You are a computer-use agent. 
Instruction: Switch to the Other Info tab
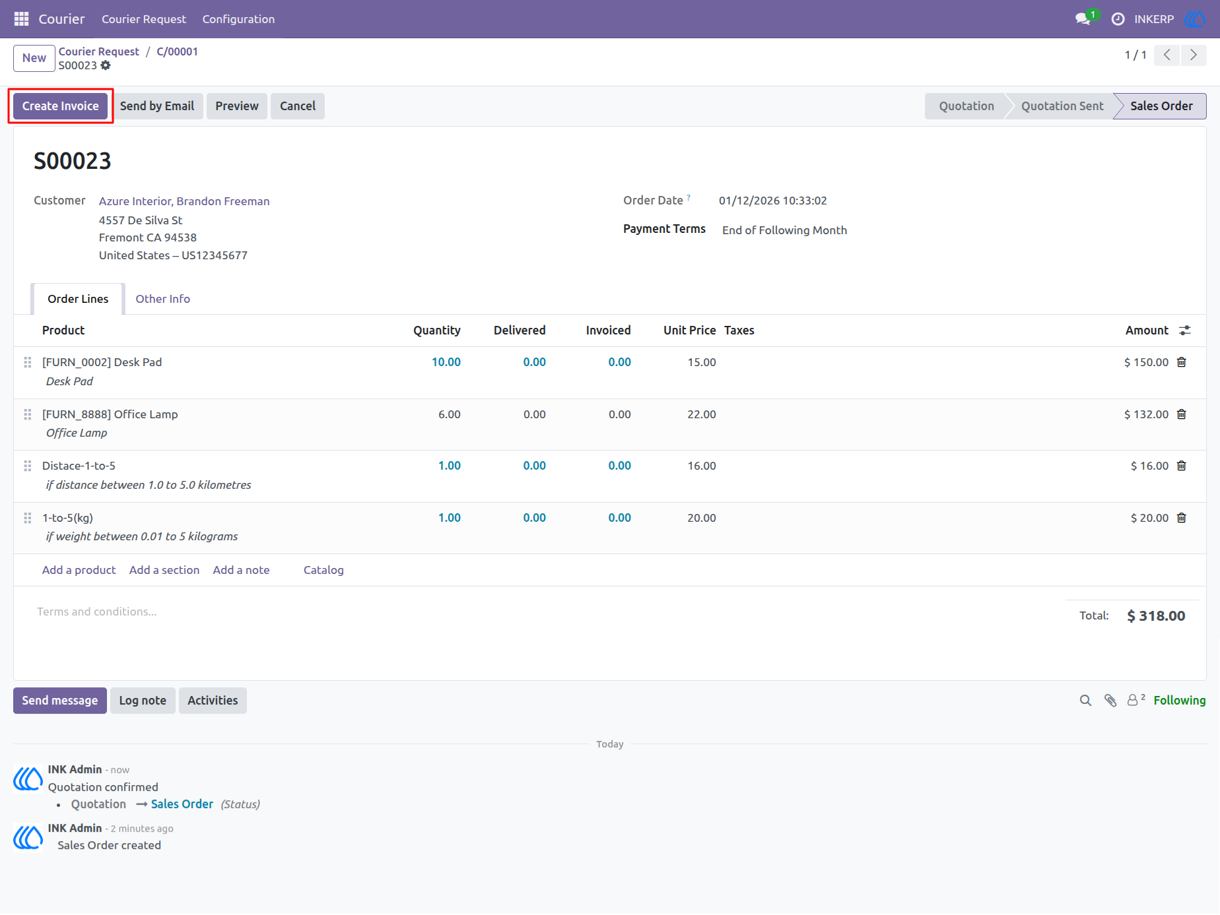click(x=162, y=299)
